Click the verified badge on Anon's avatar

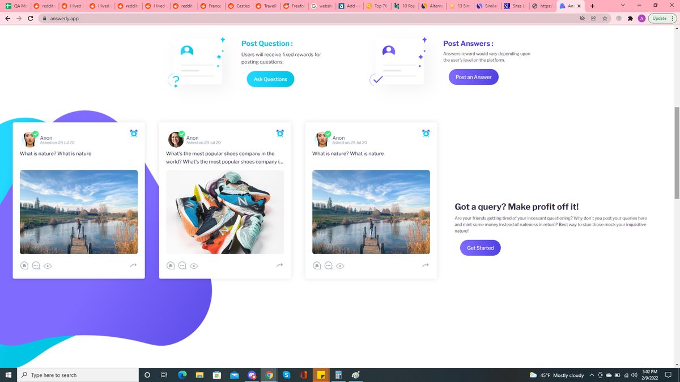click(x=35, y=135)
